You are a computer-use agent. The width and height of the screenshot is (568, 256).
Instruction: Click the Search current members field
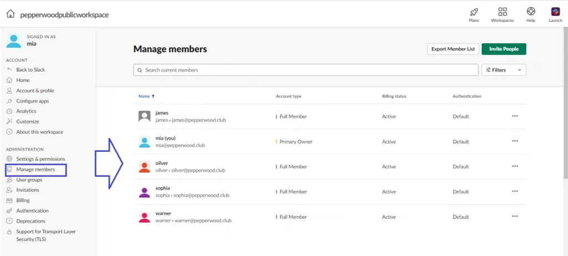click(306, 70)
